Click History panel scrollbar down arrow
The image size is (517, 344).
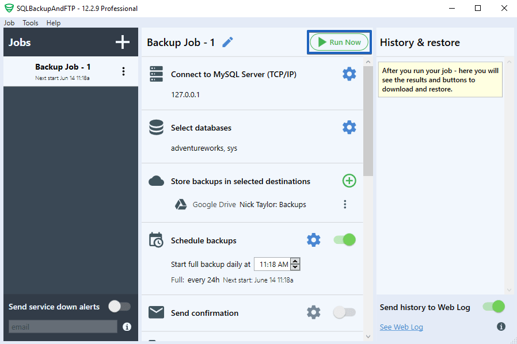click(x=509, y=290)
